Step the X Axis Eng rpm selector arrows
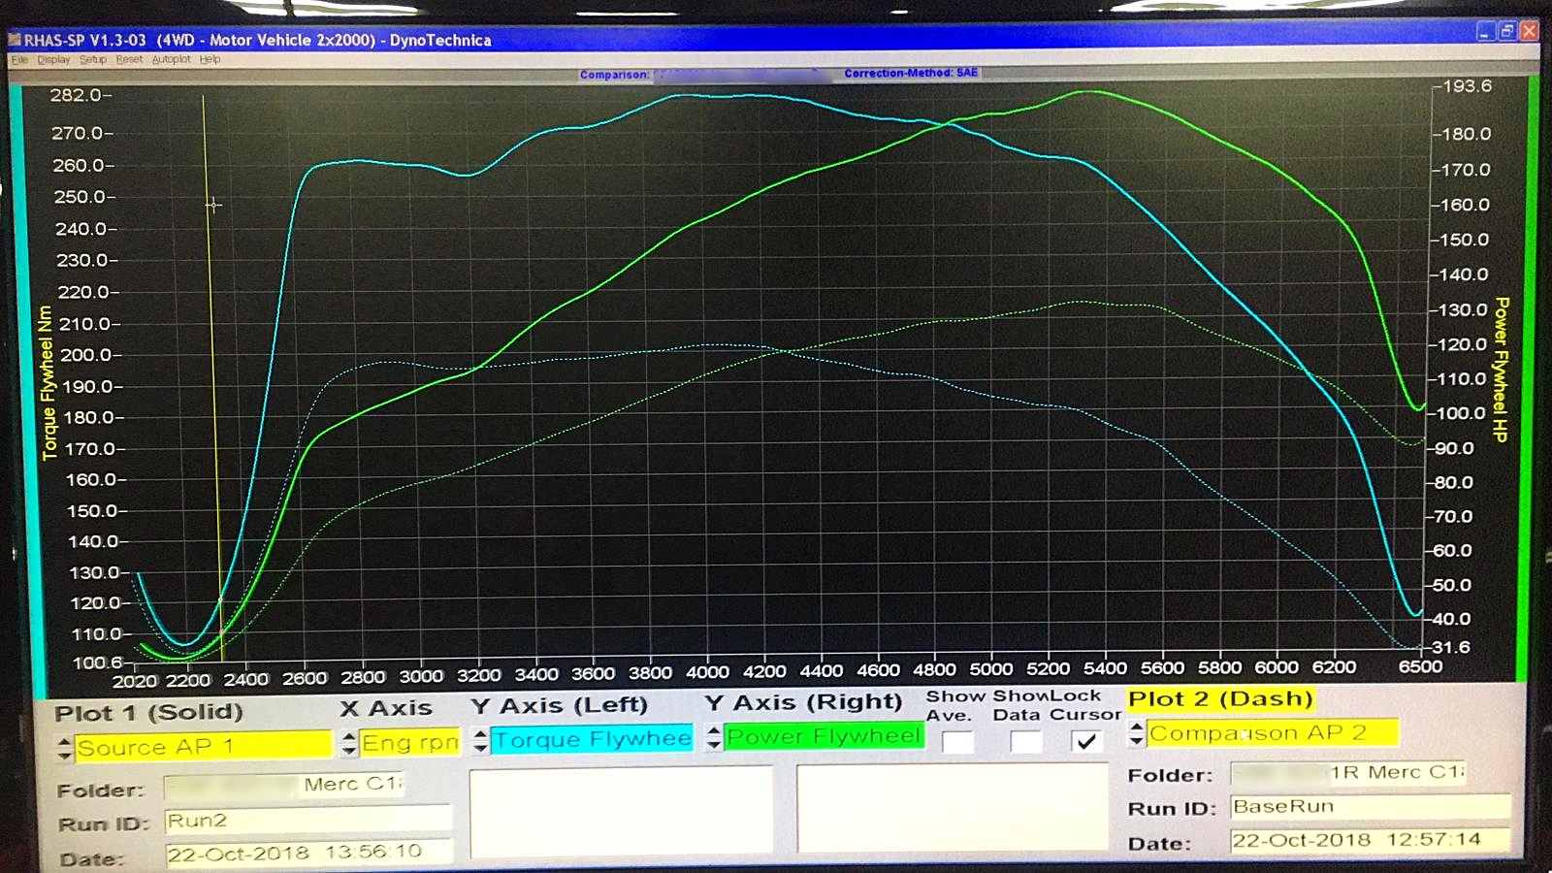 point(349,744)
